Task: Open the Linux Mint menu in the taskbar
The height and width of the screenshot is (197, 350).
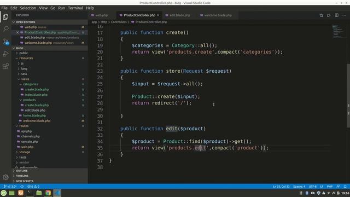Action: coord(4,193)
